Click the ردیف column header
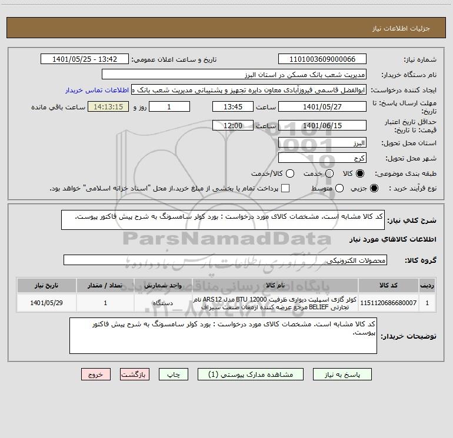Viewport: 453px width, 438px height. click(x=427, y=285)
